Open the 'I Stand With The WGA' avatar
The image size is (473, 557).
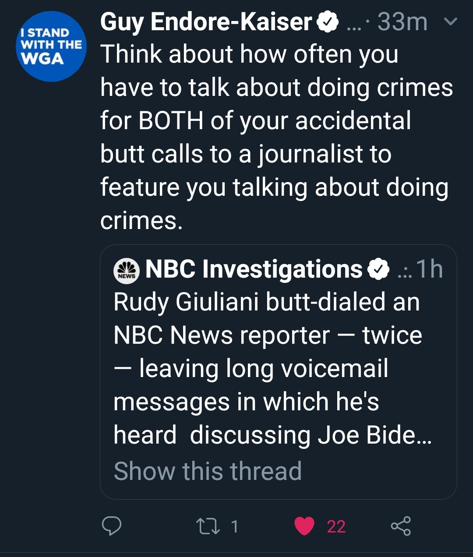pos(51,46)
